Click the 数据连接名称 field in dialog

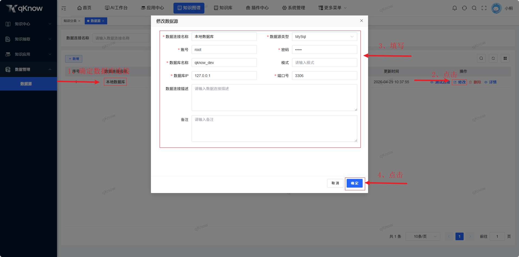(x=224, y=37)
